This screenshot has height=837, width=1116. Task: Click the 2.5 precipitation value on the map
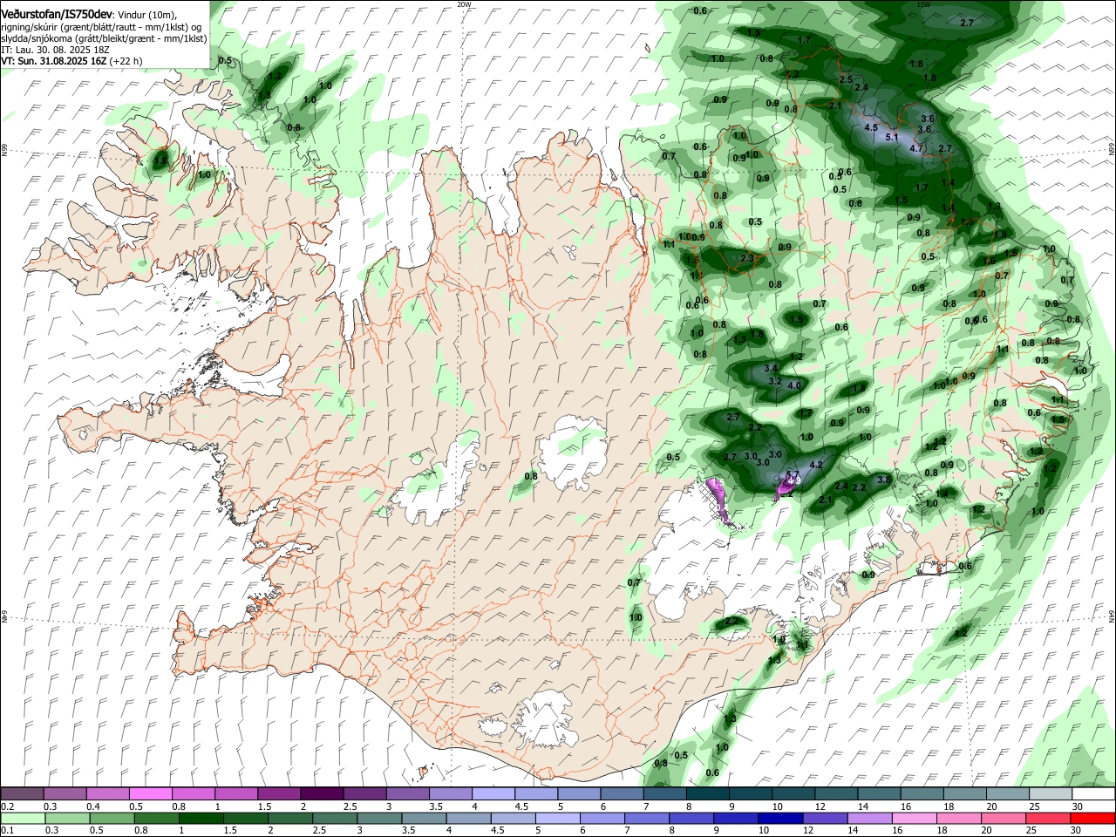point(846,79)
